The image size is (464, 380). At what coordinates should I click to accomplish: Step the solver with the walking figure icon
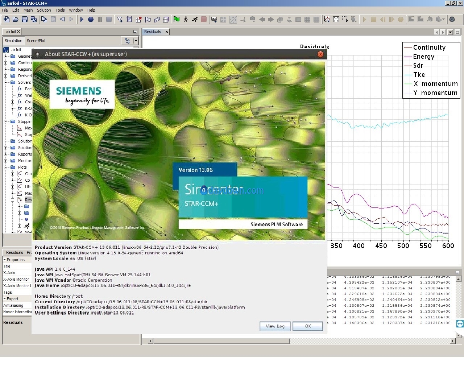(x=186, y=19)
